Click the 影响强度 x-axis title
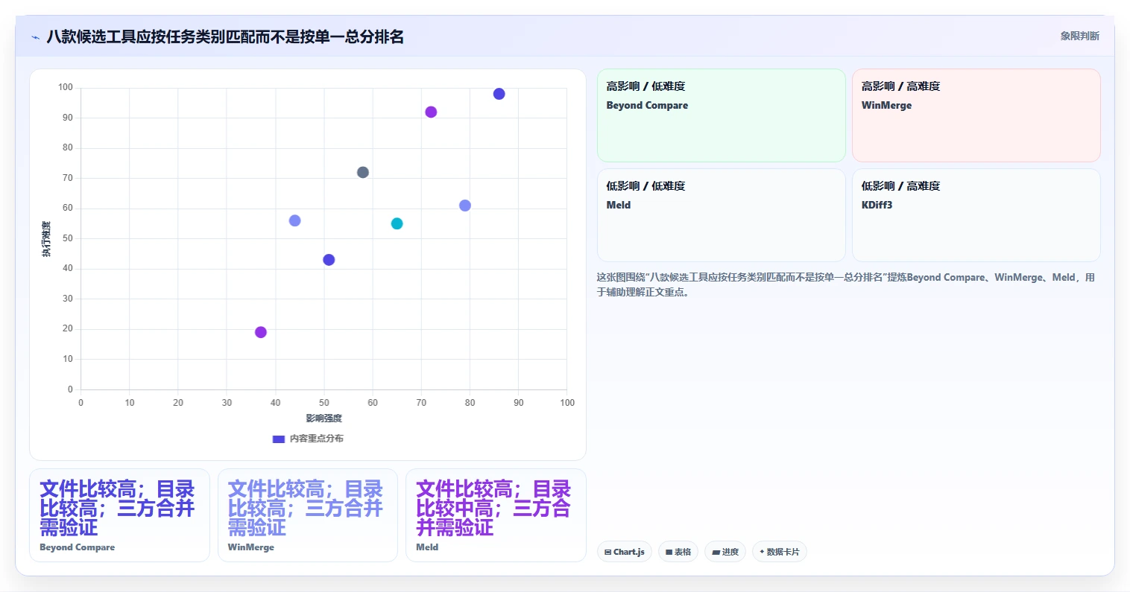This screenshot has width=1130, height=592. coord(324,418)
